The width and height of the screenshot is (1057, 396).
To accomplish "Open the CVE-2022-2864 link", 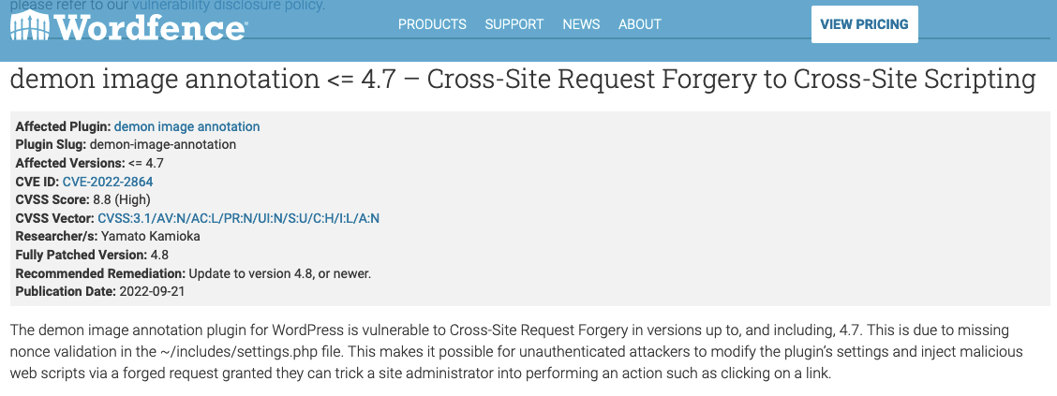I will click(x=108, y=182).
